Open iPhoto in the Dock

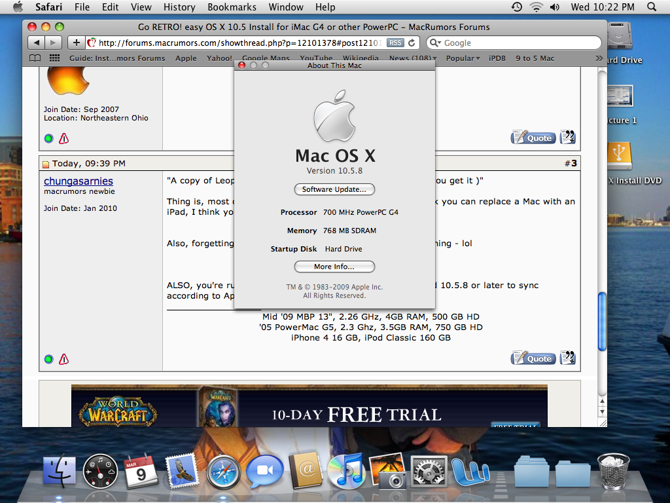coord(387,472)
